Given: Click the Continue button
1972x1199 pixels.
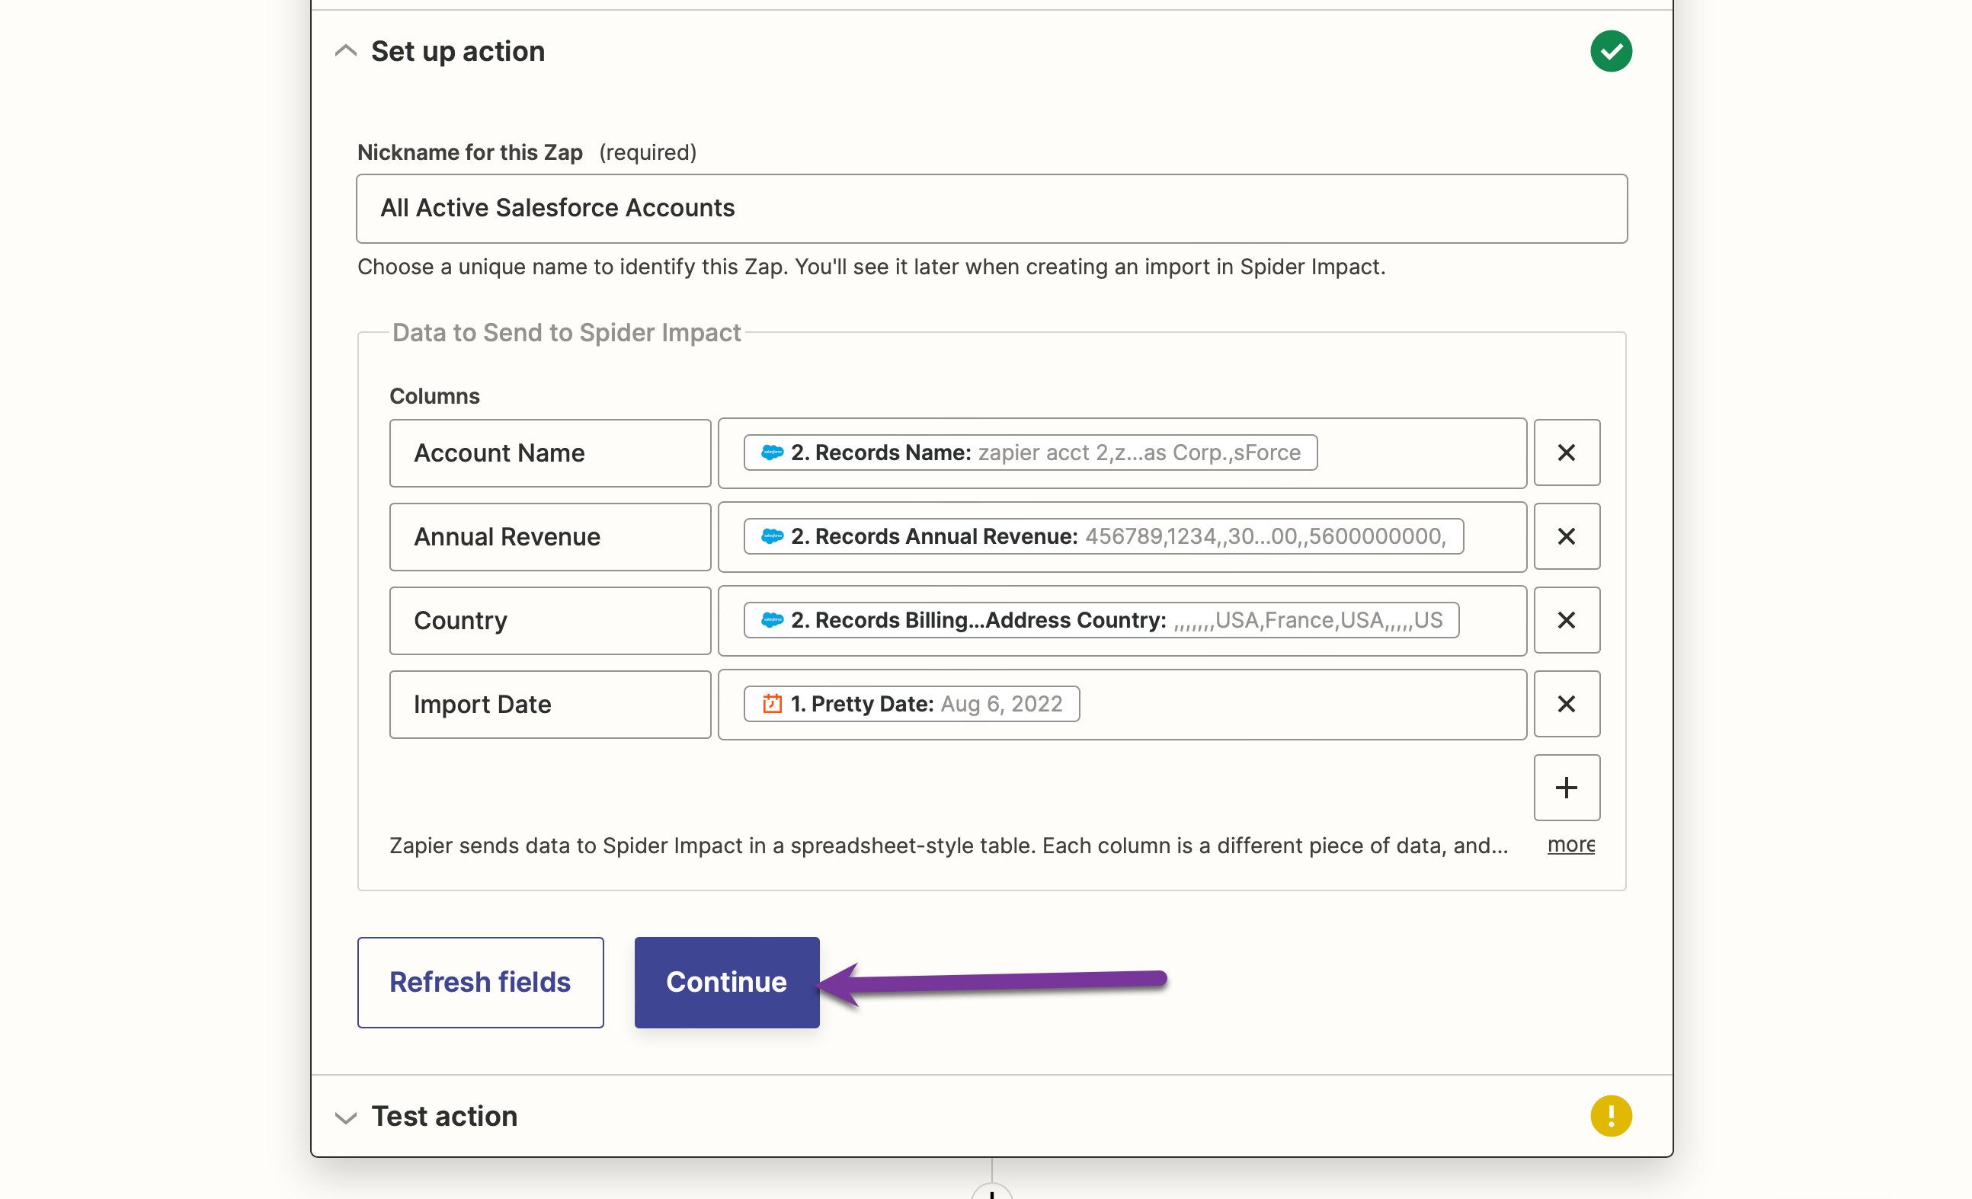Looking at the screenshot, I should [x=727, y=982].
